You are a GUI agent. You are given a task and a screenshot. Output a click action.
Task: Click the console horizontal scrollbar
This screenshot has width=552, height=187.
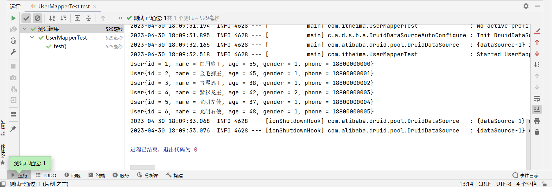pos(143,167)
